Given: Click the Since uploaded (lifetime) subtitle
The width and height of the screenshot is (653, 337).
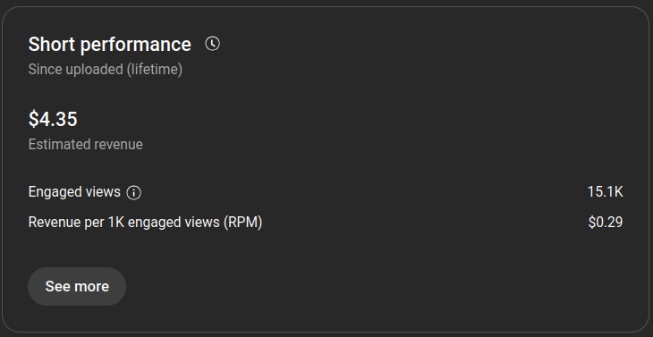Looking at the screenshot, I should (106, 69).
